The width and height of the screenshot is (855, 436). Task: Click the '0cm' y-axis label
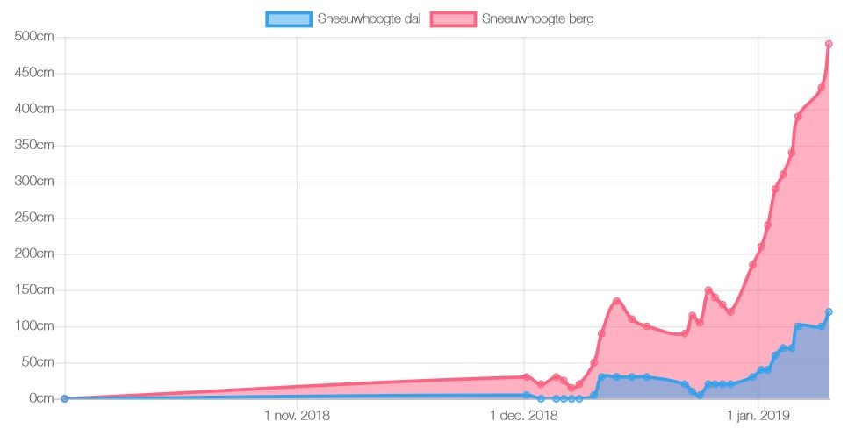(x=41, y=398)
